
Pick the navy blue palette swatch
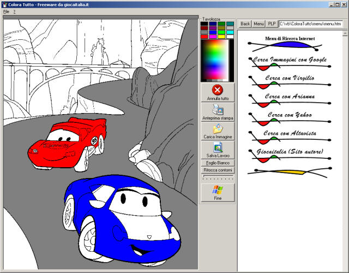click(213, 23)
